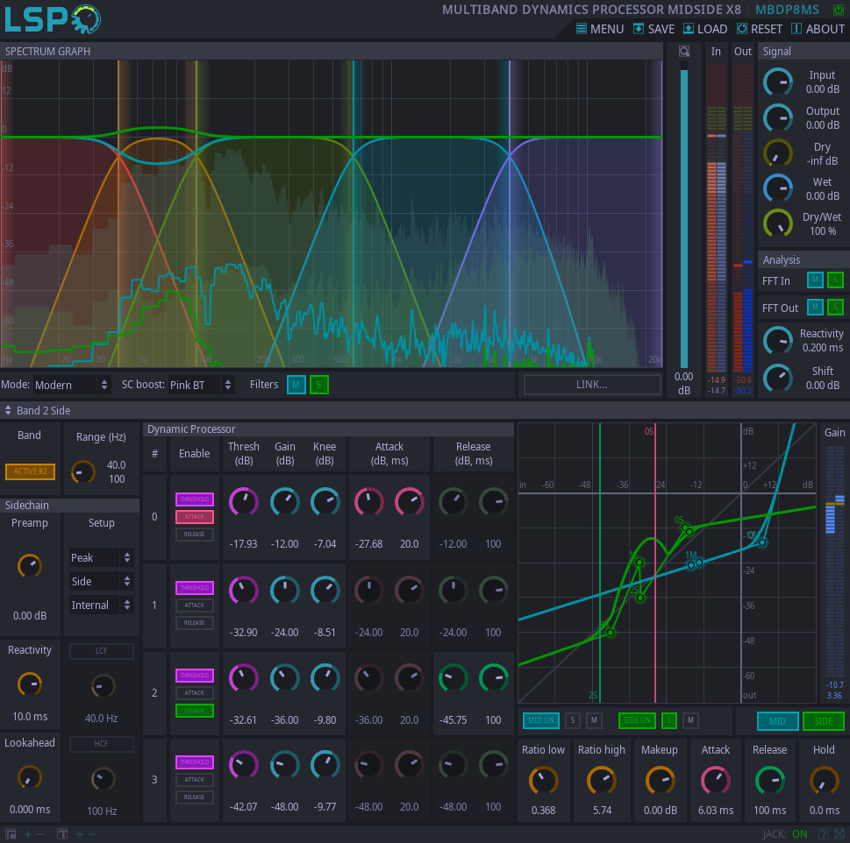Screen dimensions: 850x843
Task: Adjust the Ratio high knob
Action: pyautogui.click(x=602, y=781)
